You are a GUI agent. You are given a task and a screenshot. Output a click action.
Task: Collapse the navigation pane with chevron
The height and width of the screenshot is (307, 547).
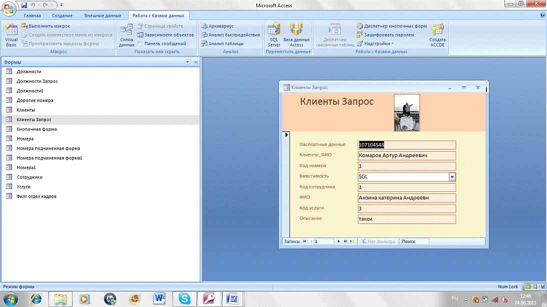[196, 62]
